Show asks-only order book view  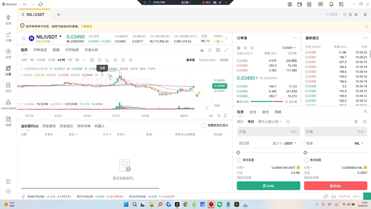(x=252, y=48)
